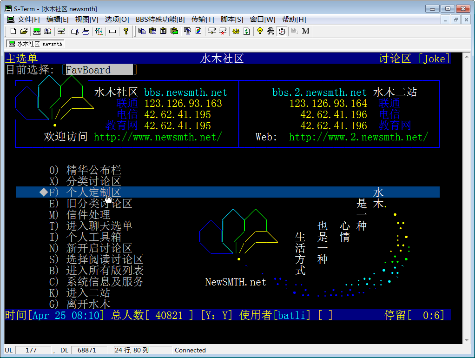Open the address book icon

[47, 31]
